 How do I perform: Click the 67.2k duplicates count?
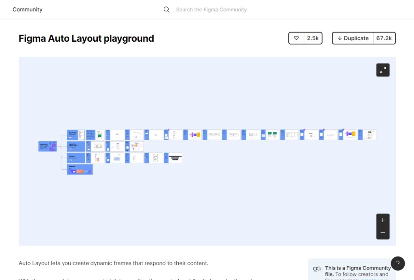click(x=384, y=38)
